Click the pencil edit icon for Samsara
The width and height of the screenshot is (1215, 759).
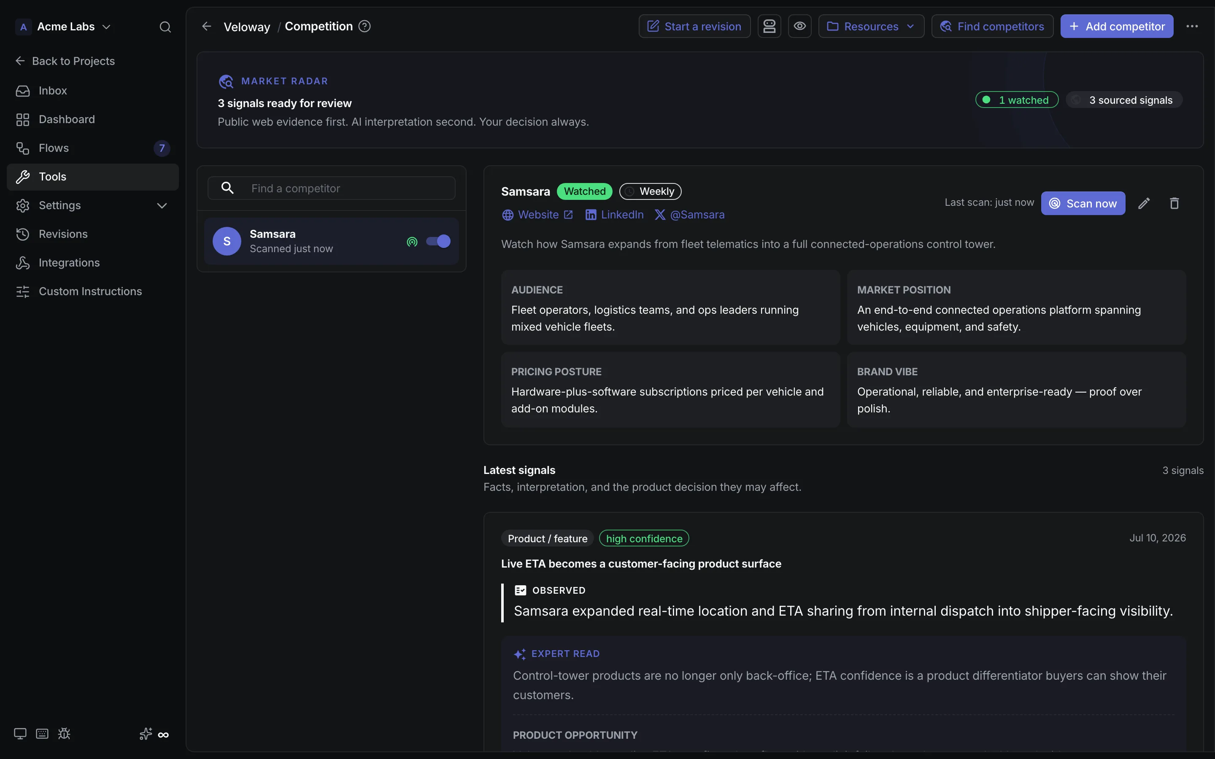click(1144, 203)
